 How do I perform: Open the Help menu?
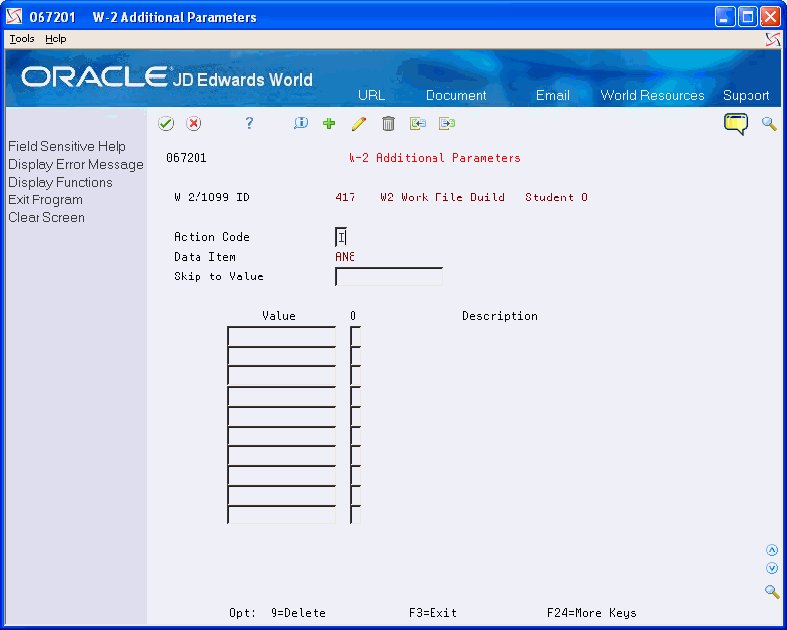55,39
